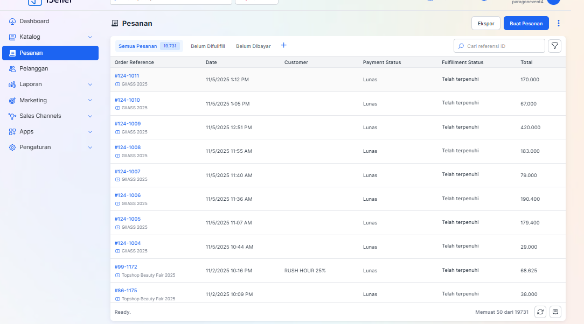Viewport: 584px width, 324px height.
Task: Click the Ekspor button
Action: [486, 23]
